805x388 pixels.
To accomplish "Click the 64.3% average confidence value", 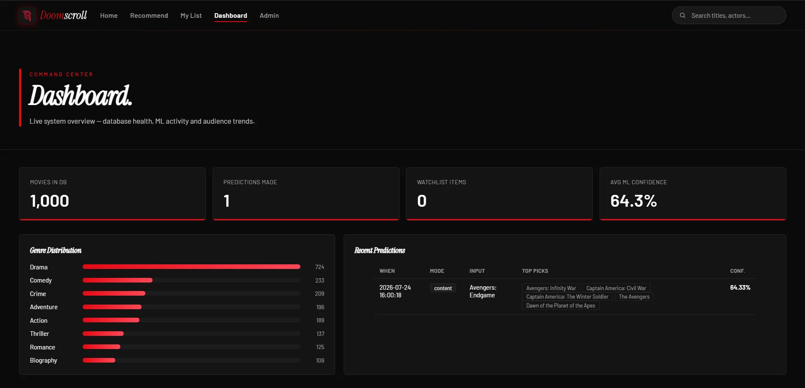I will click(x=633, y=201).
